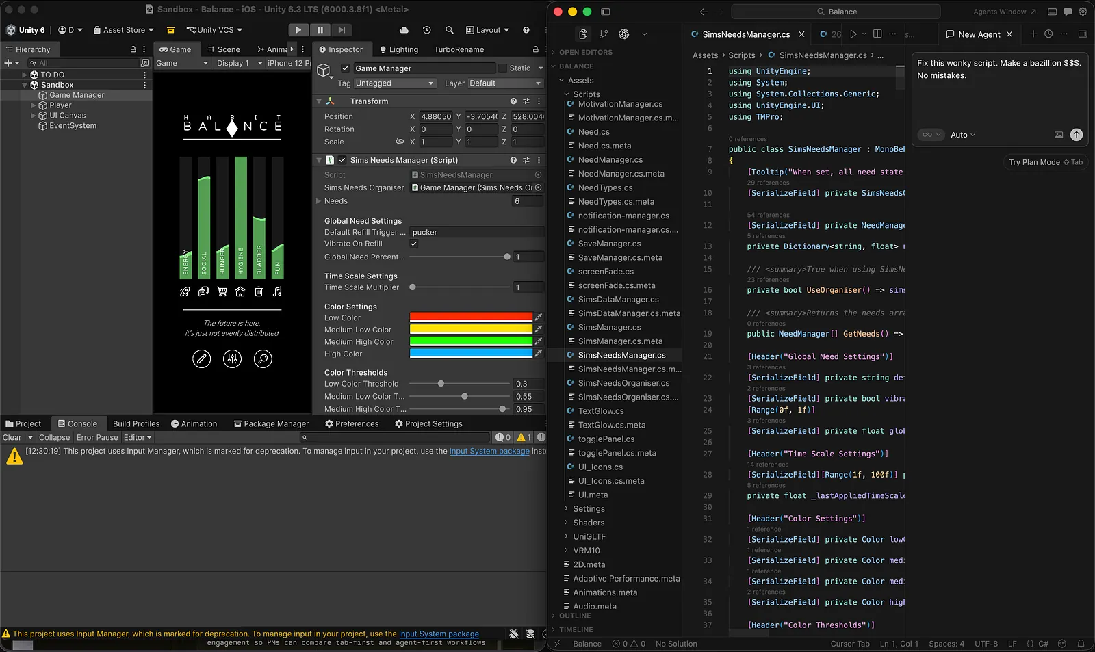Click the shopping cart icon in Game view
The image size is (1095, 652).
tap(222, 291)
